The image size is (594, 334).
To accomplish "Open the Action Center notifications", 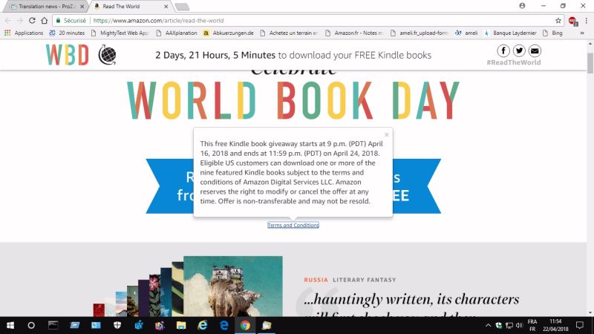I will 580,325.
